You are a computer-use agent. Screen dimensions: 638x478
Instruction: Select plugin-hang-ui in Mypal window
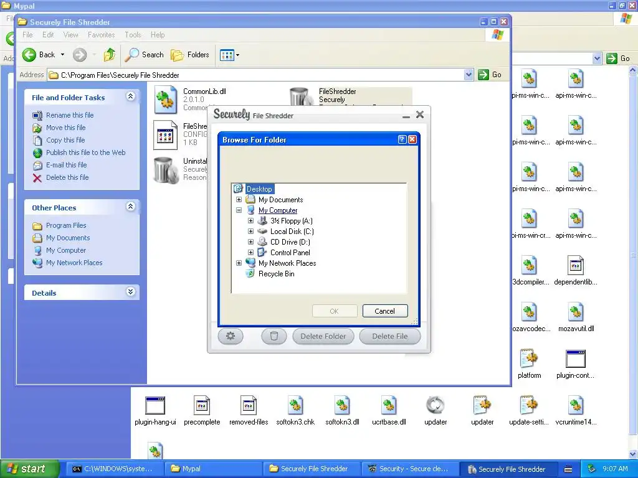click(155, 411)
